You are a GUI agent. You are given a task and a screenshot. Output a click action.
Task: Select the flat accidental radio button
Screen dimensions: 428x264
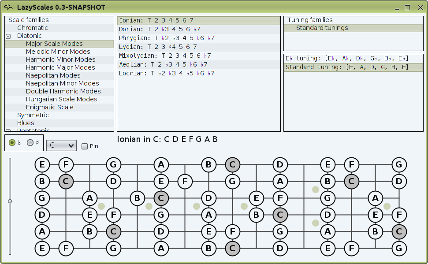pos(12,142)
